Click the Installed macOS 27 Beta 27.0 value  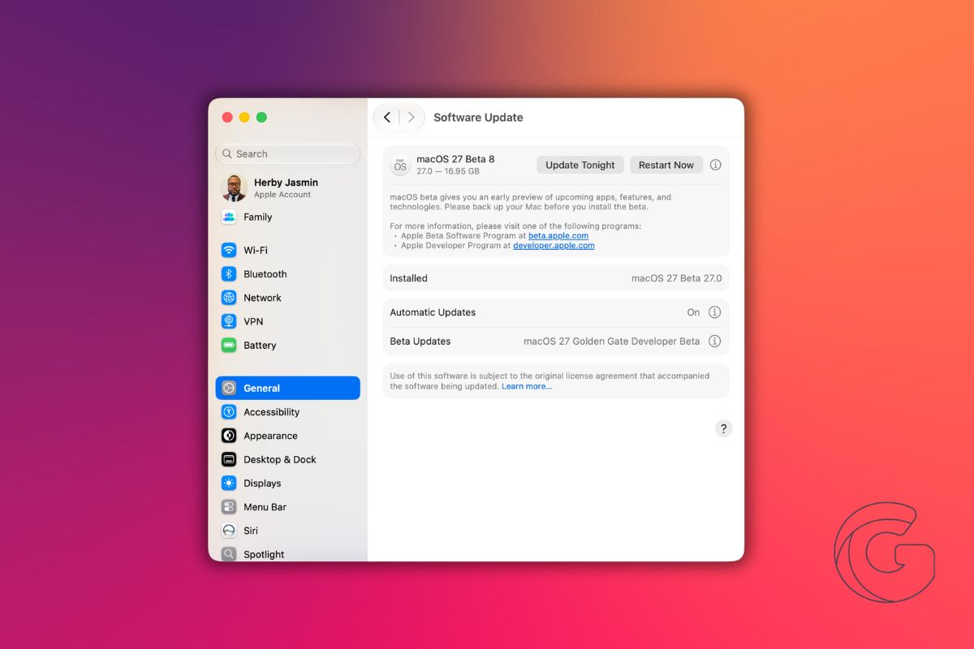pyautogui.click(x=676, y=278)
